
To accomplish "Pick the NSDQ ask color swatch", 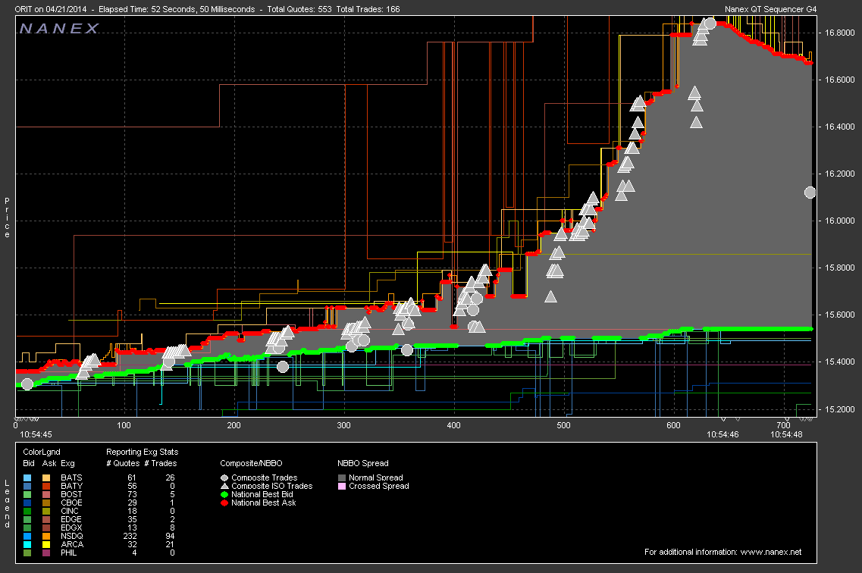I will [x=46, y=536].
